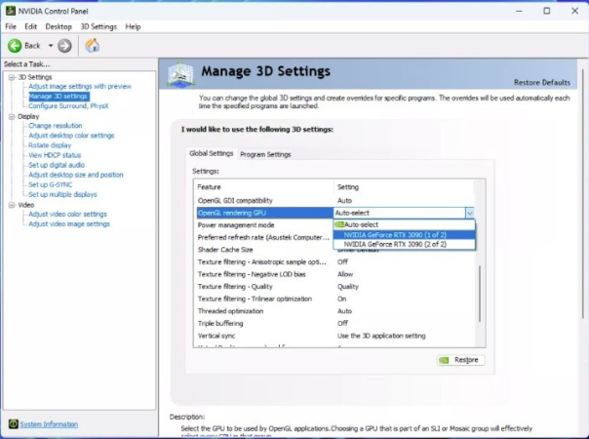Select Manage 3D settings in task tree
589x439 pixels.
[59, 97]
